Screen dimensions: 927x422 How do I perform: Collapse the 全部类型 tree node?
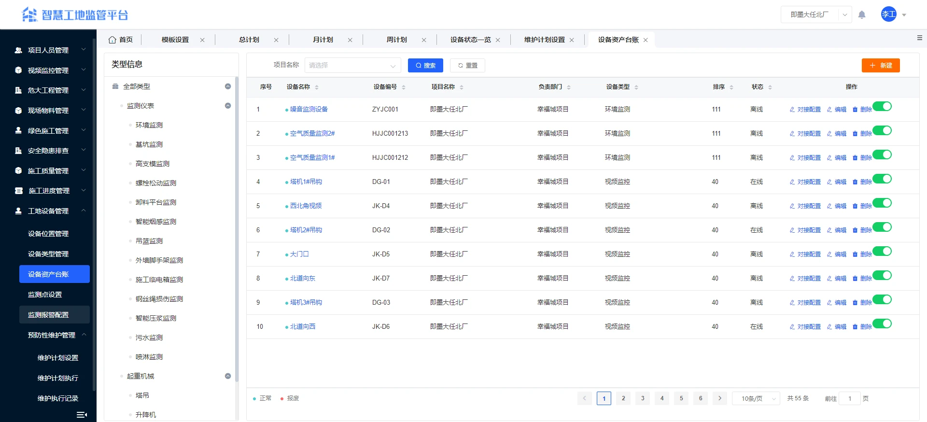point(228,86)
